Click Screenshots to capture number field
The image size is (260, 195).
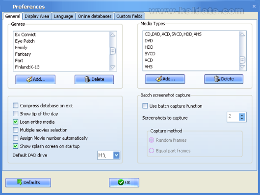pyautogui.click(x=233, y=117)
